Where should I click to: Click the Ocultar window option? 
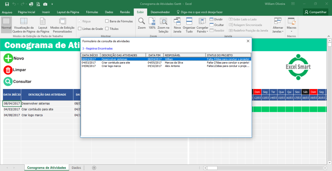(217, 25)
